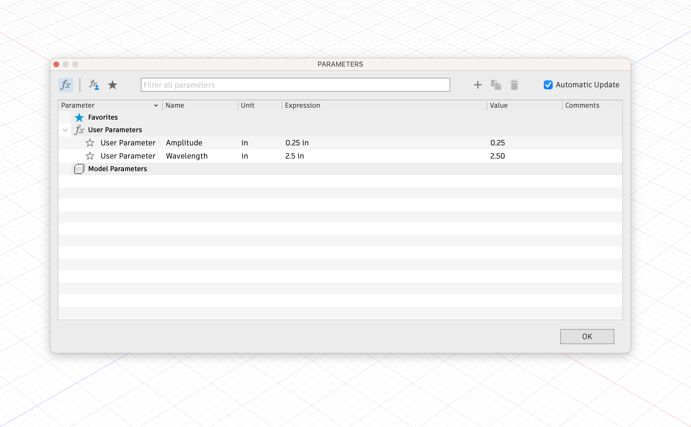The image size is (691, 427).
Task: Open the Parameter column header dropdown
Action: [x=156, y=105]
